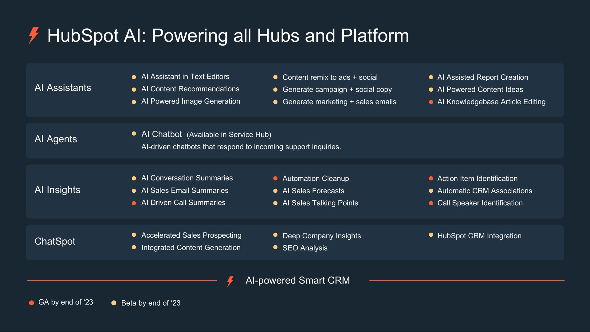Click Deep Company Insights

tap(322, 236)
